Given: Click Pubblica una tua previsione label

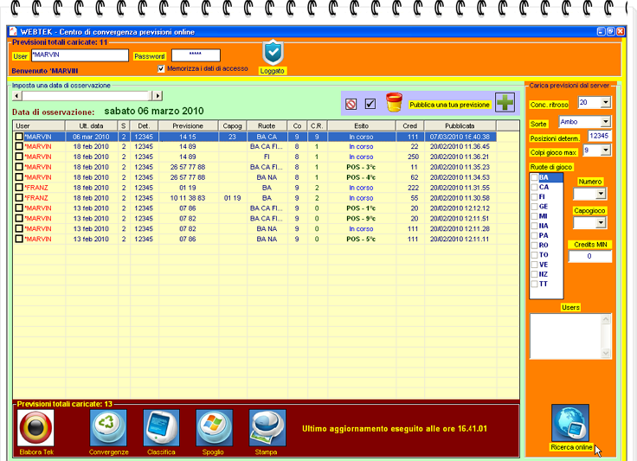Looking at the screenshot, I should pyautogui.click(x=449, y=105).
